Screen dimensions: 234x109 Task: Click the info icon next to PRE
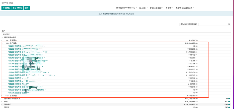229,107
